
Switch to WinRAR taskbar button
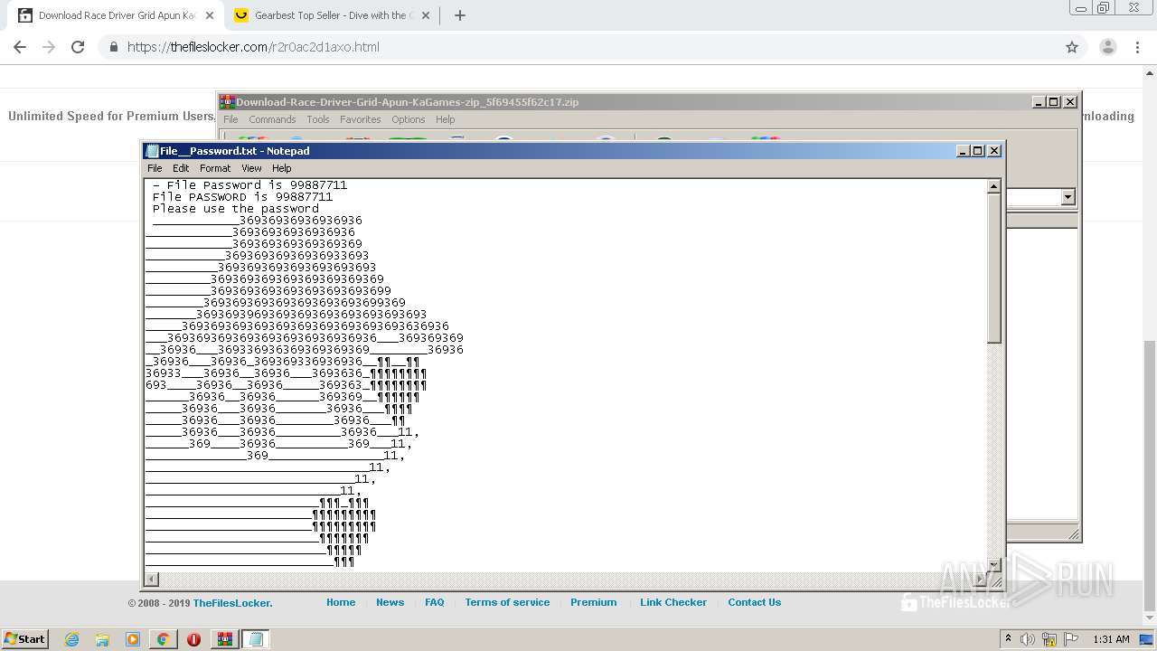tap(224, 639)
